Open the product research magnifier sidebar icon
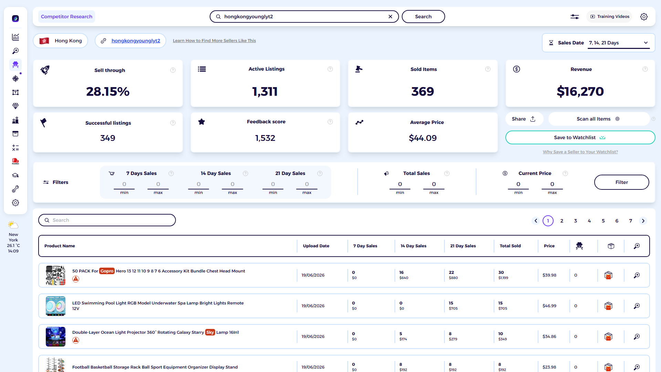 (x=15, y=51)
